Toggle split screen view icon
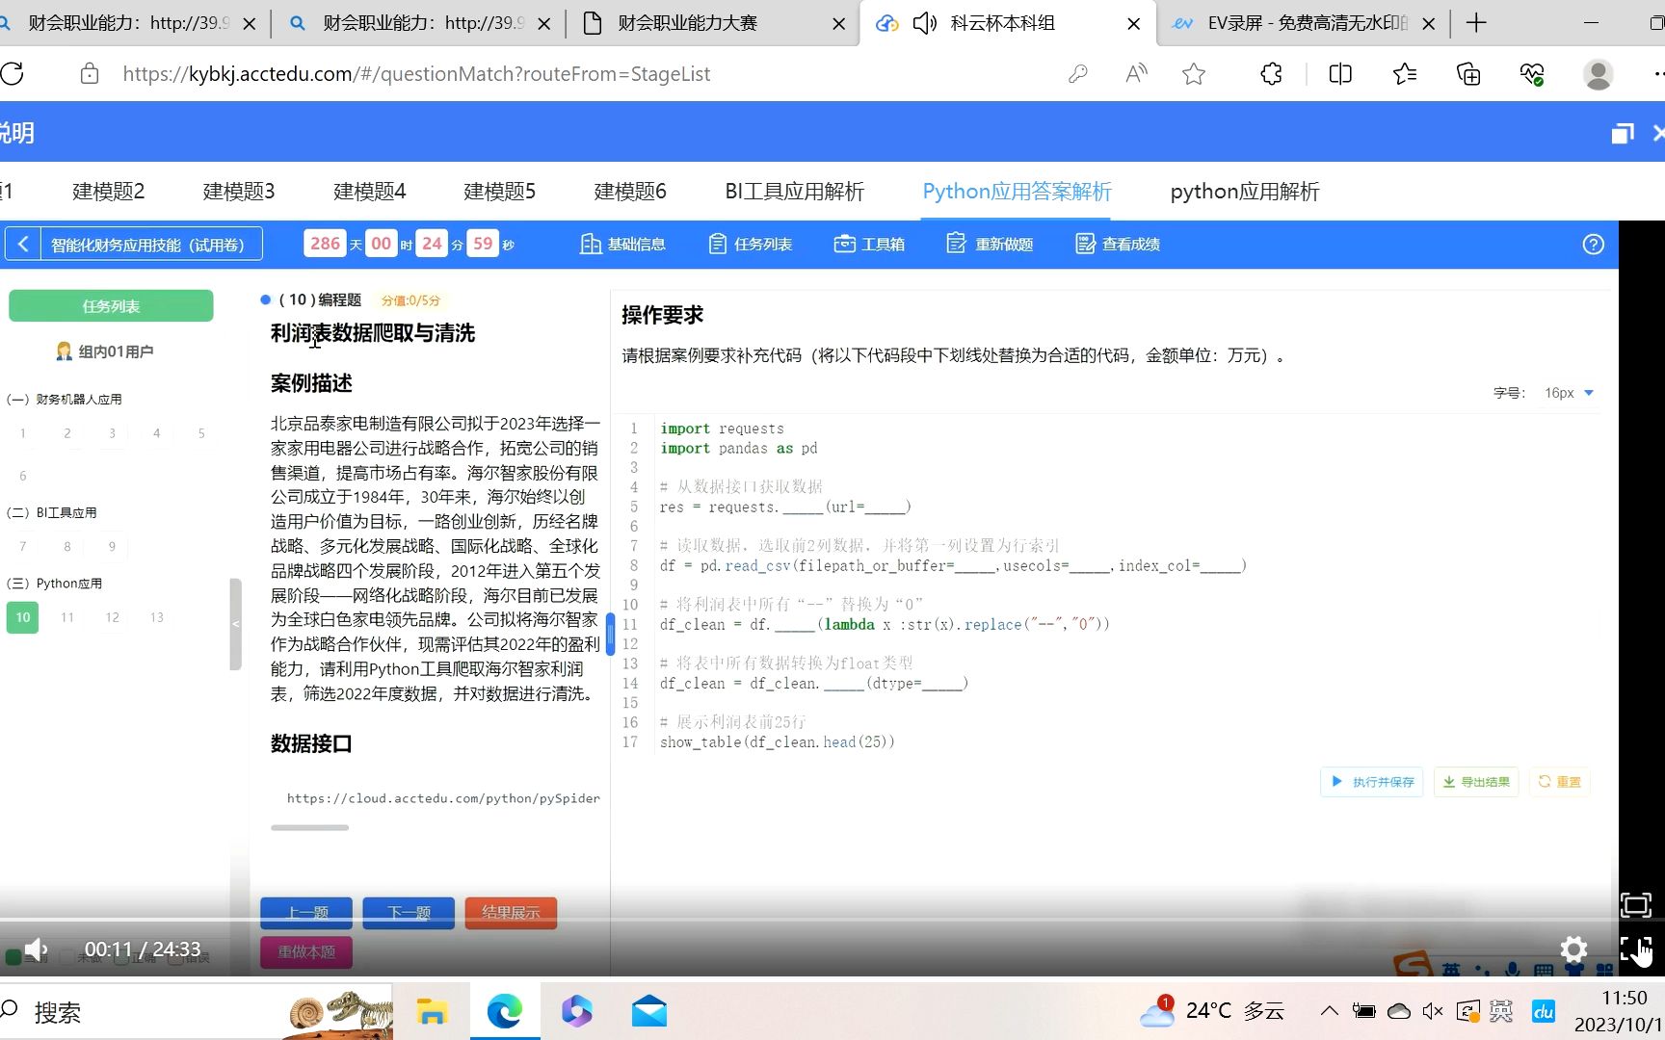The image size is (1665, 1040). point(1340,74)
